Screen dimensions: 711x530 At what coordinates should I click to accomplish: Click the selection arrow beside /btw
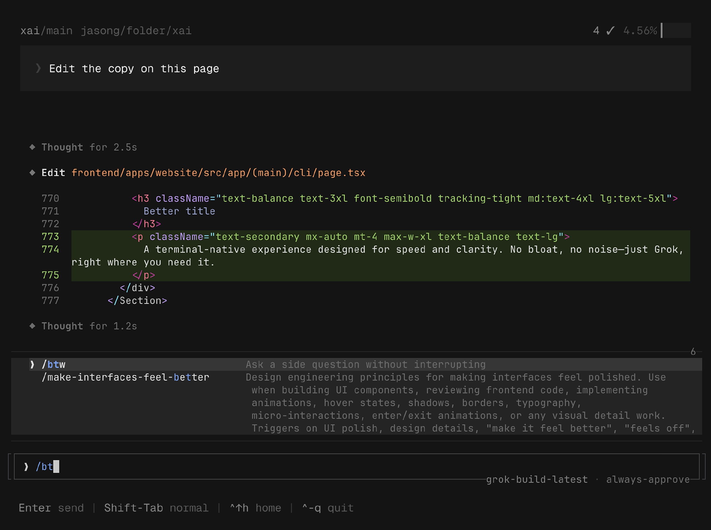(32, 364)
